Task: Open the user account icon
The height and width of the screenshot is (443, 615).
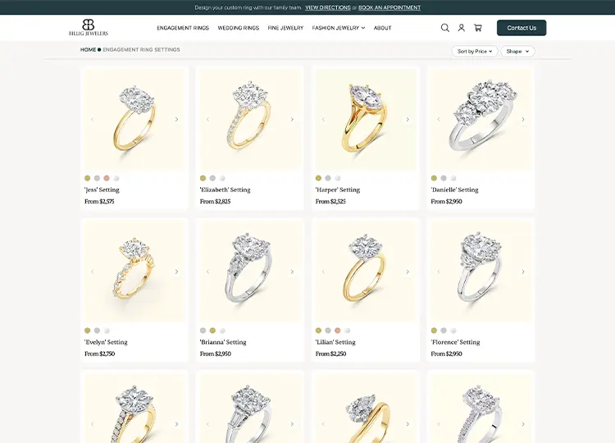Action: [461, 28]
